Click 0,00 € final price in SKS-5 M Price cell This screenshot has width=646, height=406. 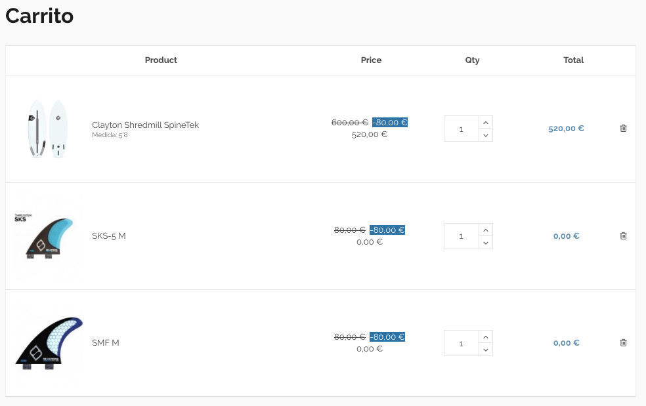[370, 242]
